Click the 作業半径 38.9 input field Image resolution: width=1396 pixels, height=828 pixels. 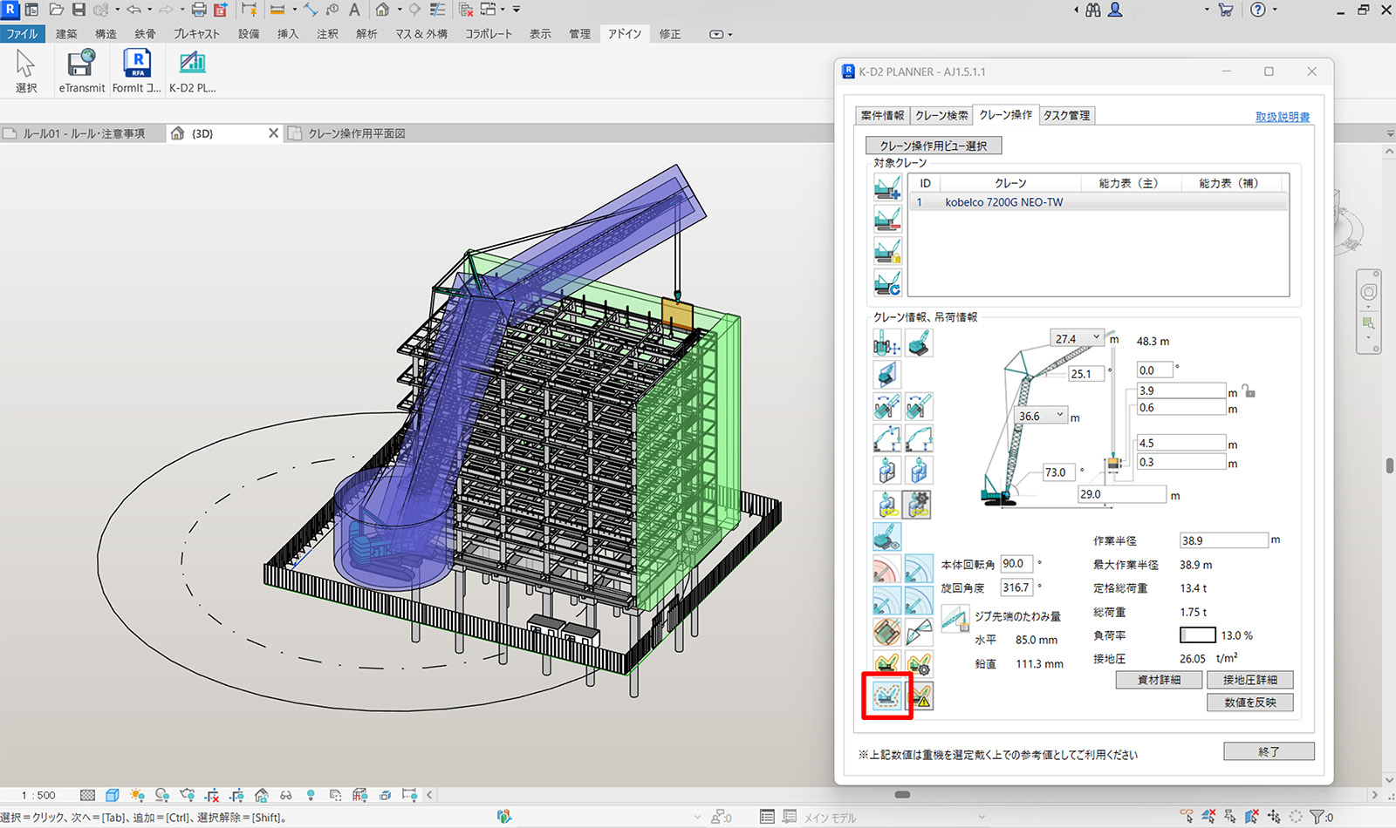[1223, 540]
